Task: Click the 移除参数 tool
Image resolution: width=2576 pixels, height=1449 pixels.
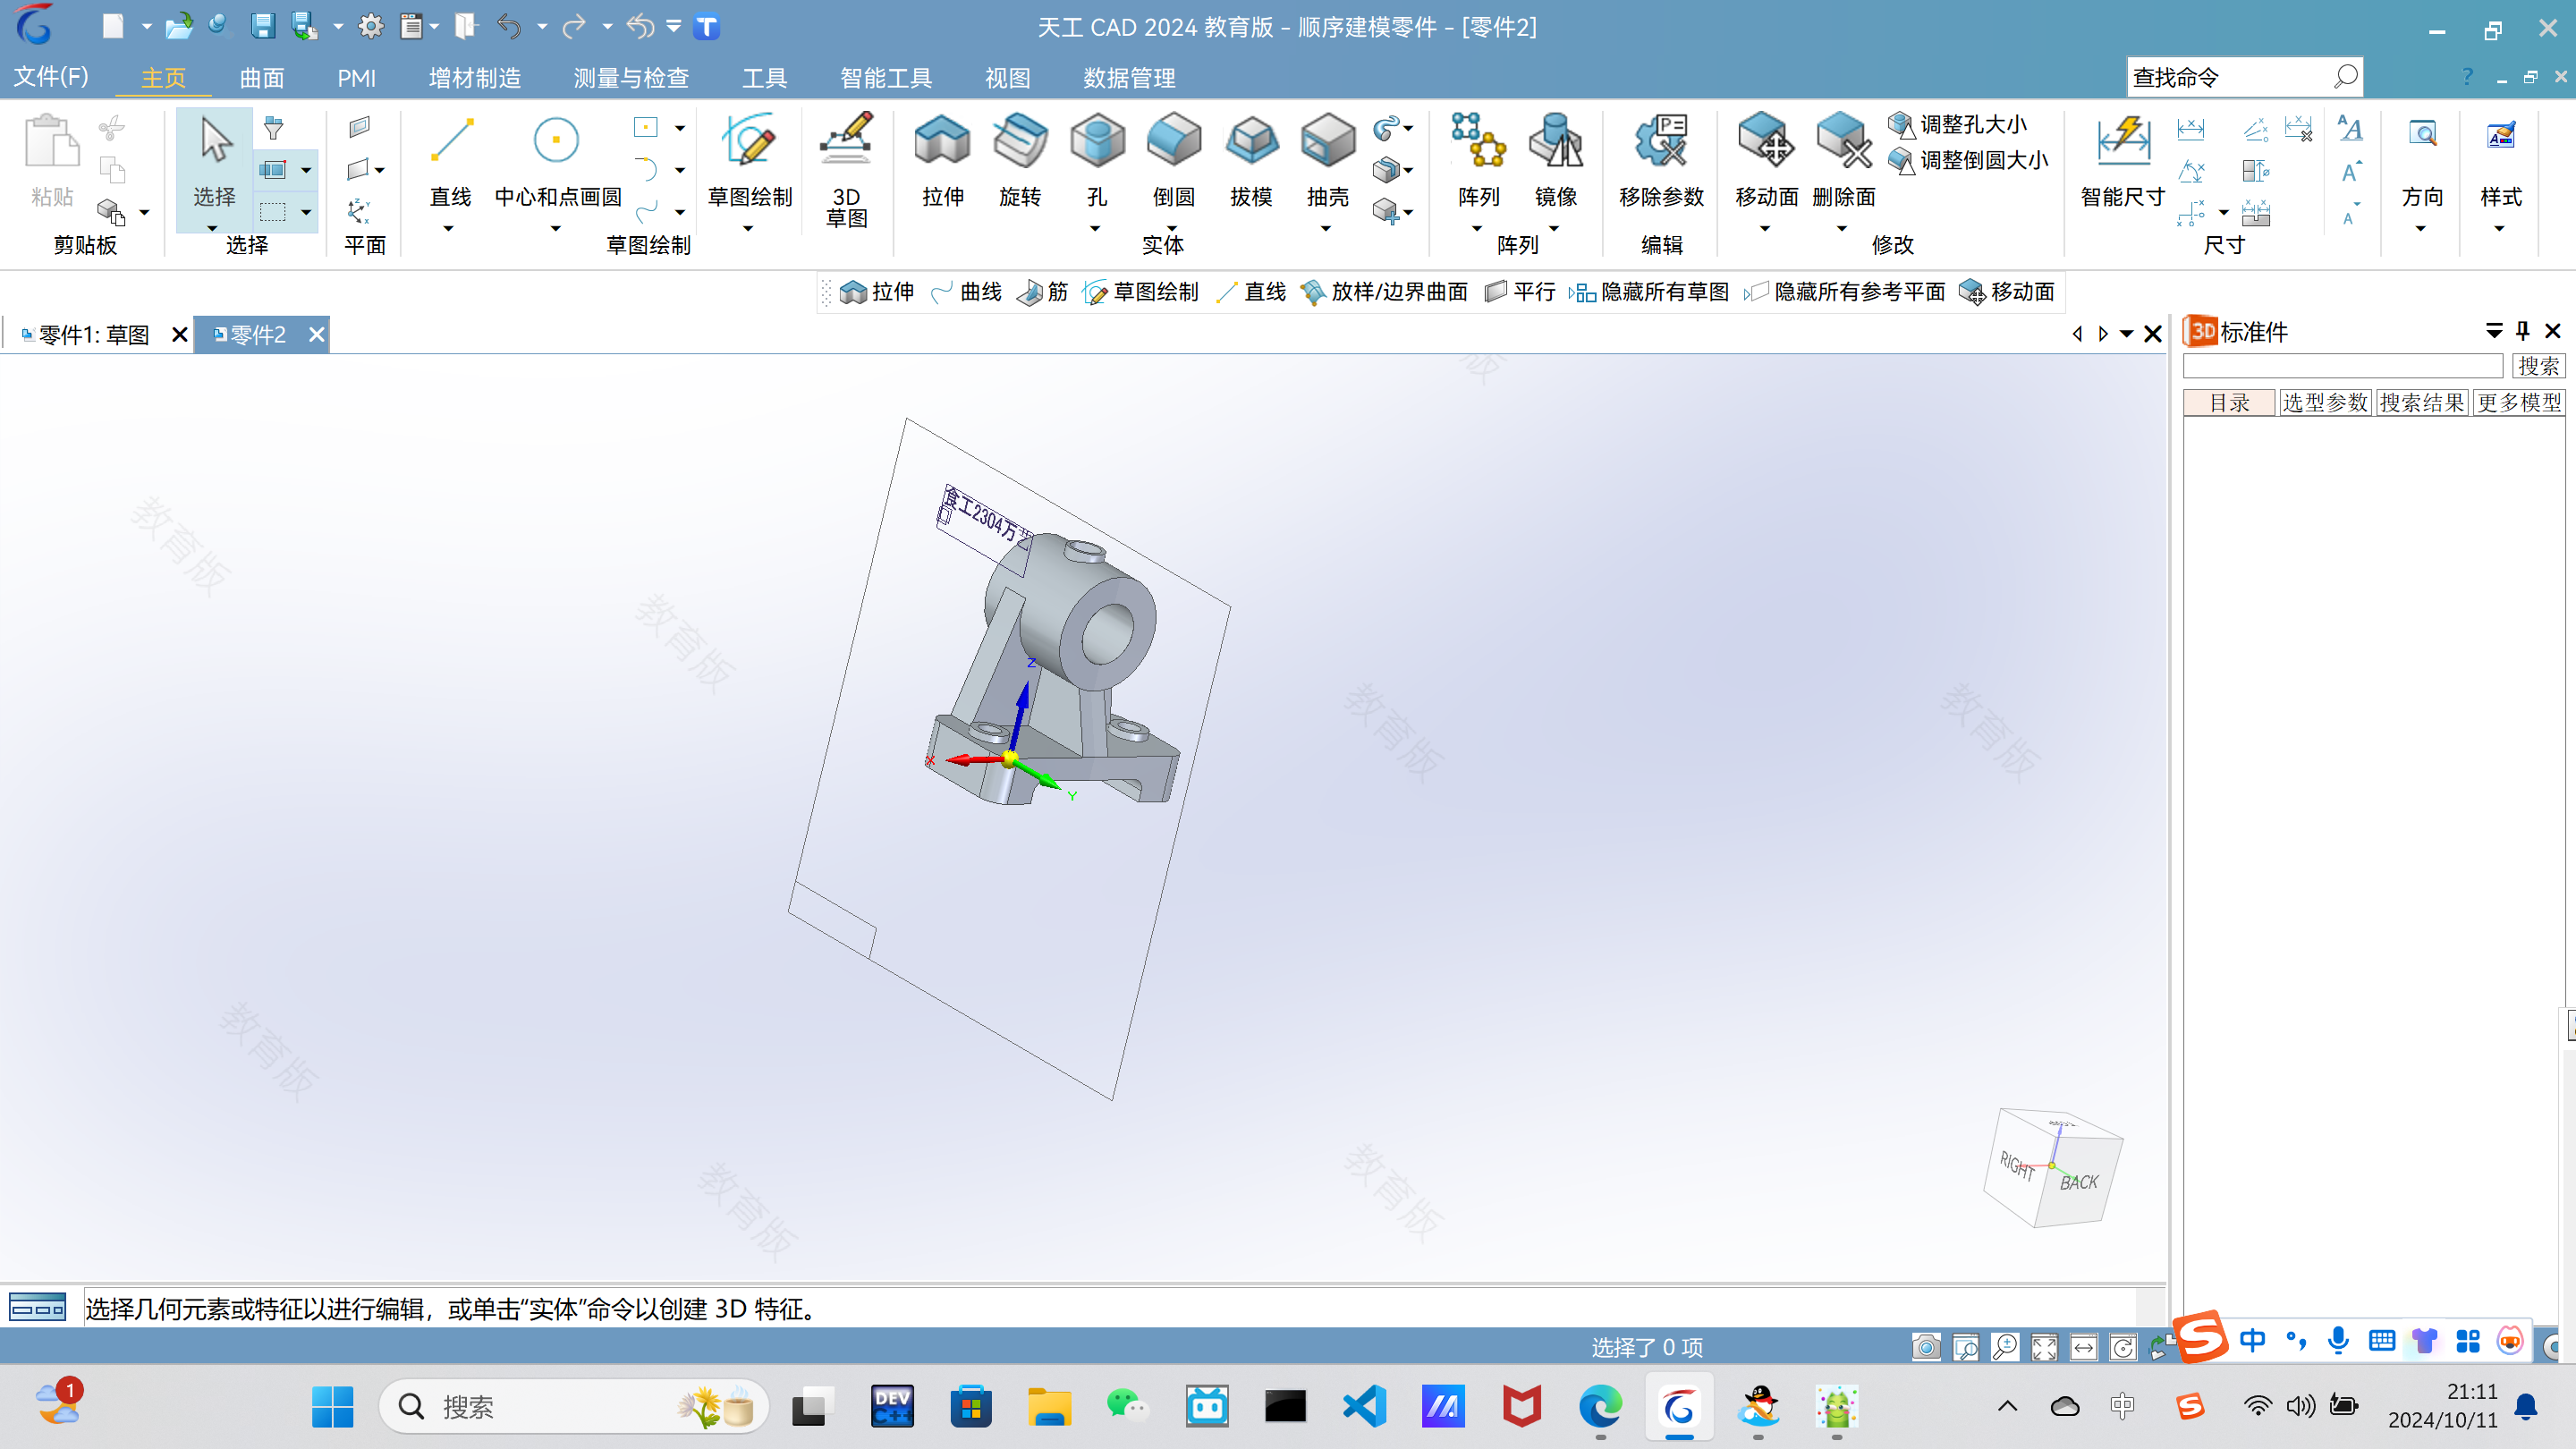Action: pyautogui.click(x=1661, y=160)
